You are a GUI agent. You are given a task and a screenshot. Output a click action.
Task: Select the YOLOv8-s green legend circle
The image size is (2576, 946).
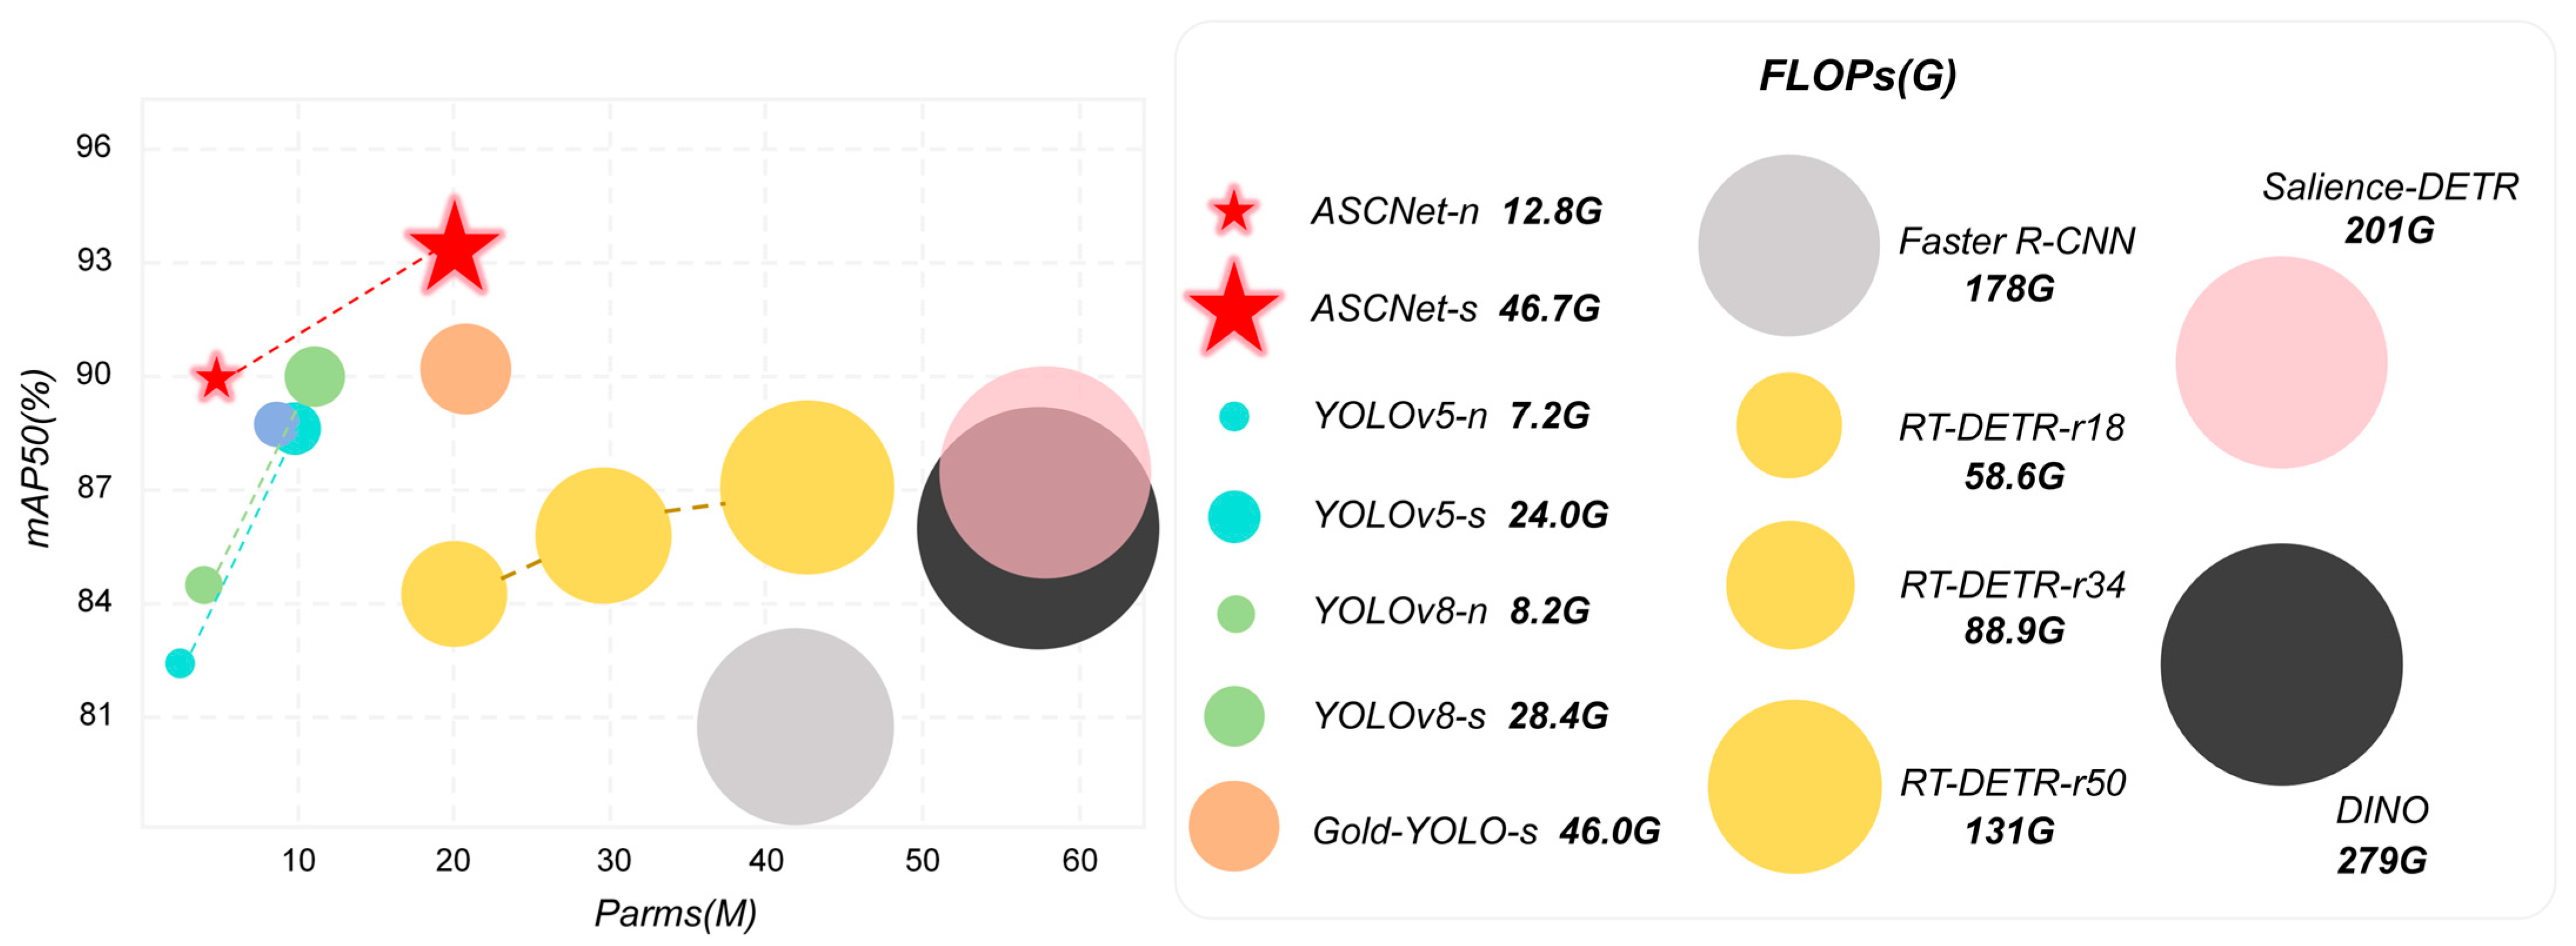(x=1234, y=716)
